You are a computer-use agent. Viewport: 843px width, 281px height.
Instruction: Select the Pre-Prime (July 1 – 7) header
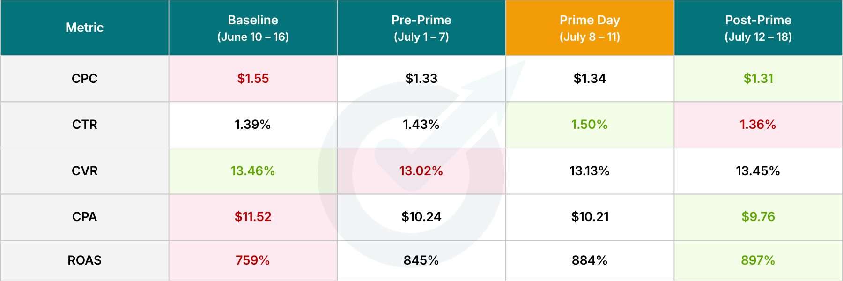tap(421, 28)
